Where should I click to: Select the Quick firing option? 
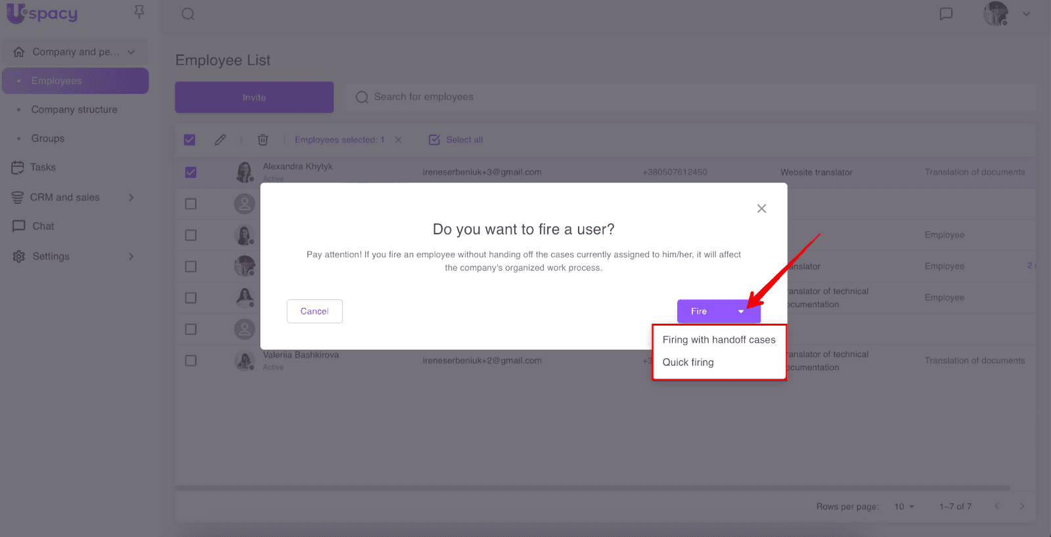point(688,362)
